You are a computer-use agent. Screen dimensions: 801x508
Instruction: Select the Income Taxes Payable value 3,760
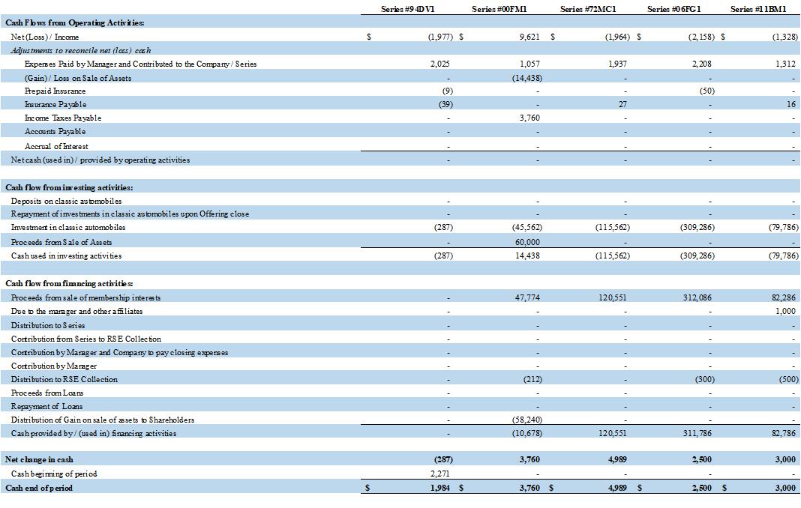tap(528, 118)
